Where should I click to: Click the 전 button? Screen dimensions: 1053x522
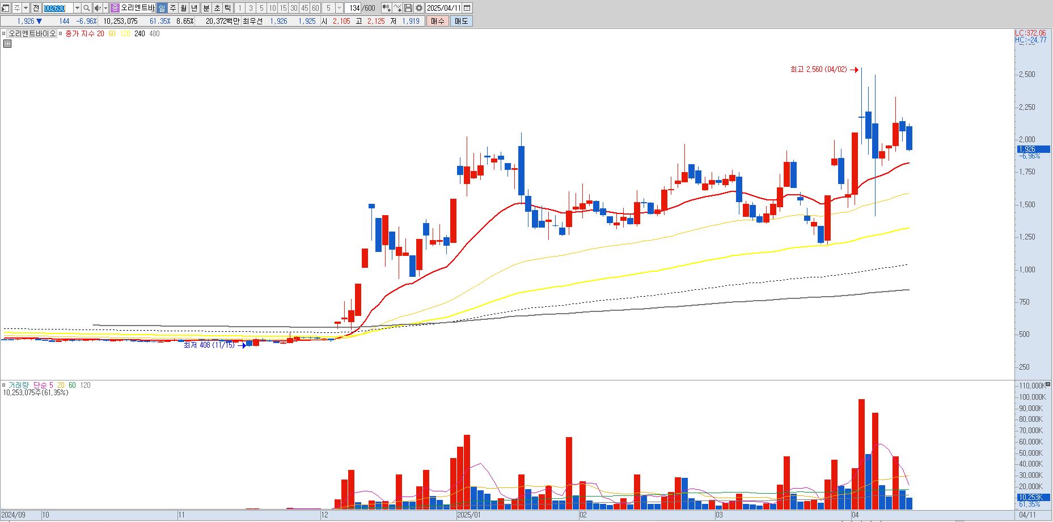point(36,8)
